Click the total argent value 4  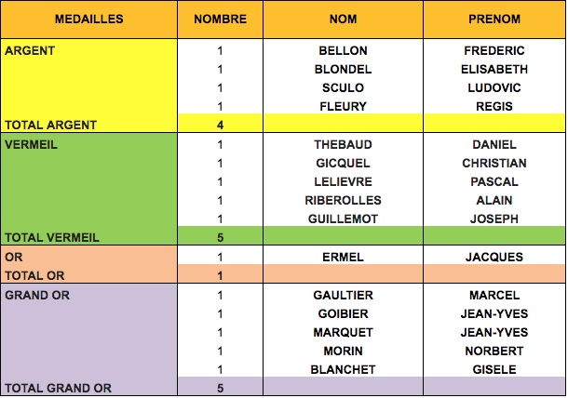click(220, 125)
